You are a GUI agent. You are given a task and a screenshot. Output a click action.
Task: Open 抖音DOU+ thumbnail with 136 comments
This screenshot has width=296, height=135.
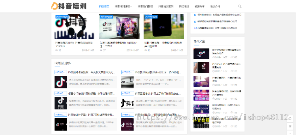coord(201,109)
